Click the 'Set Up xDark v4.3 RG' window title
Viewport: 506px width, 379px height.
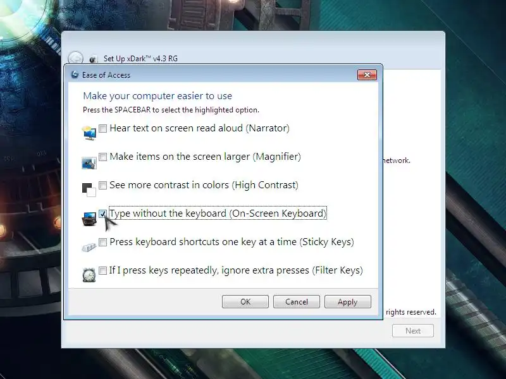pos(140,59)
